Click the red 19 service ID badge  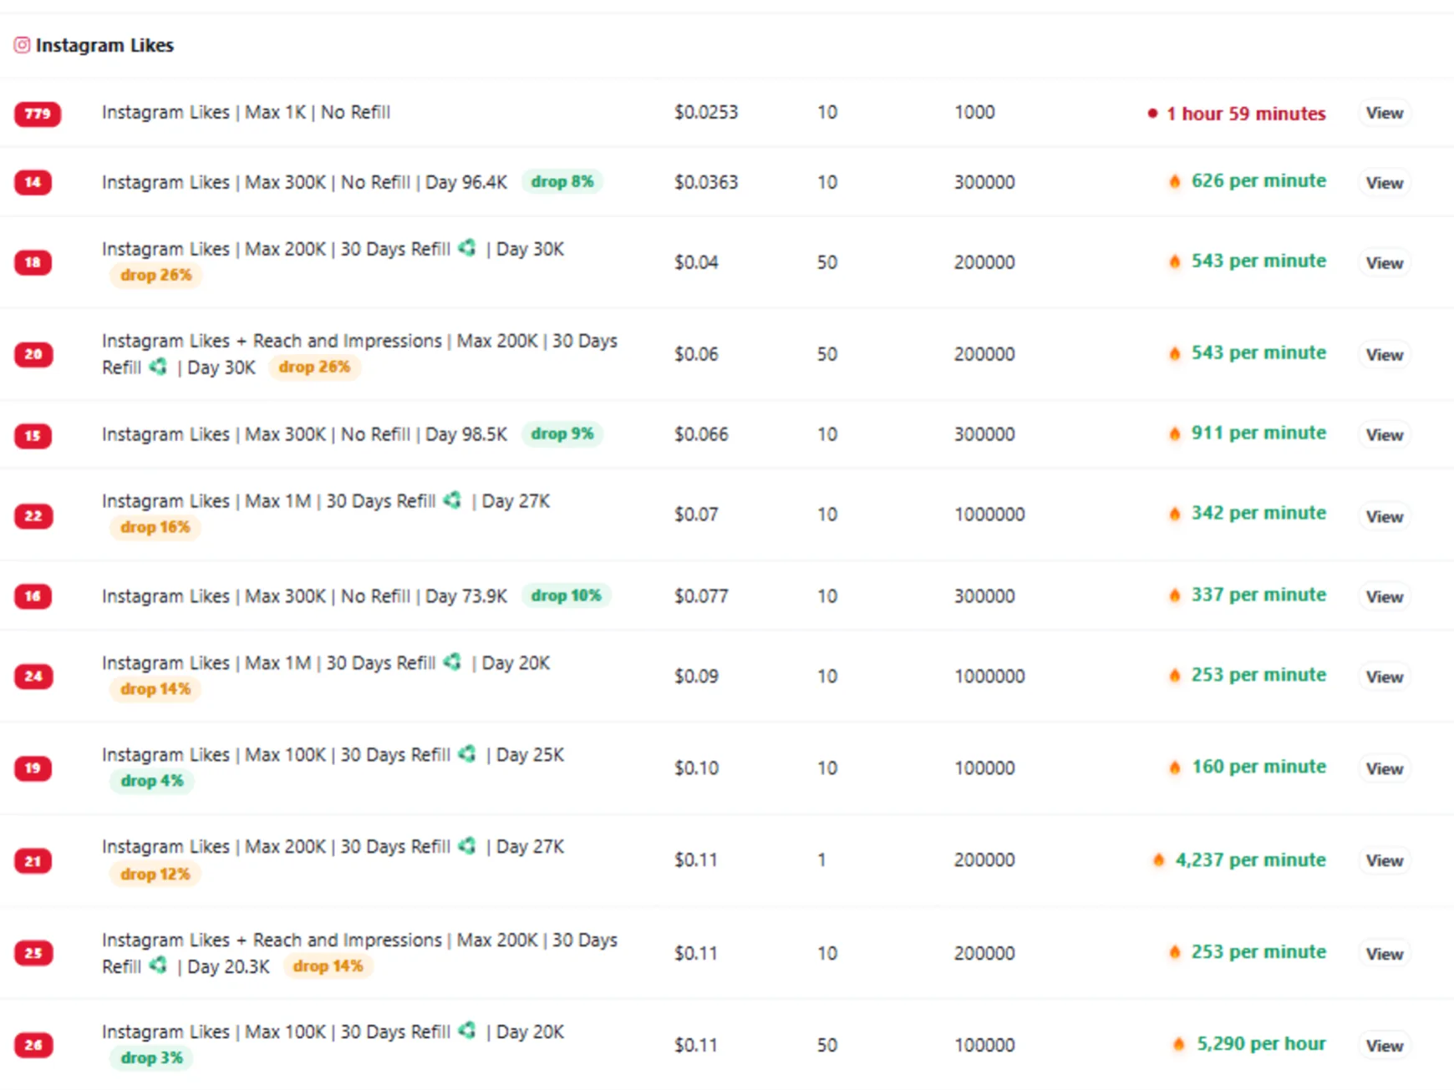click(33, 768)
